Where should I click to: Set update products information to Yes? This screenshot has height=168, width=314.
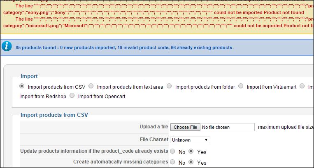(191, 151)
